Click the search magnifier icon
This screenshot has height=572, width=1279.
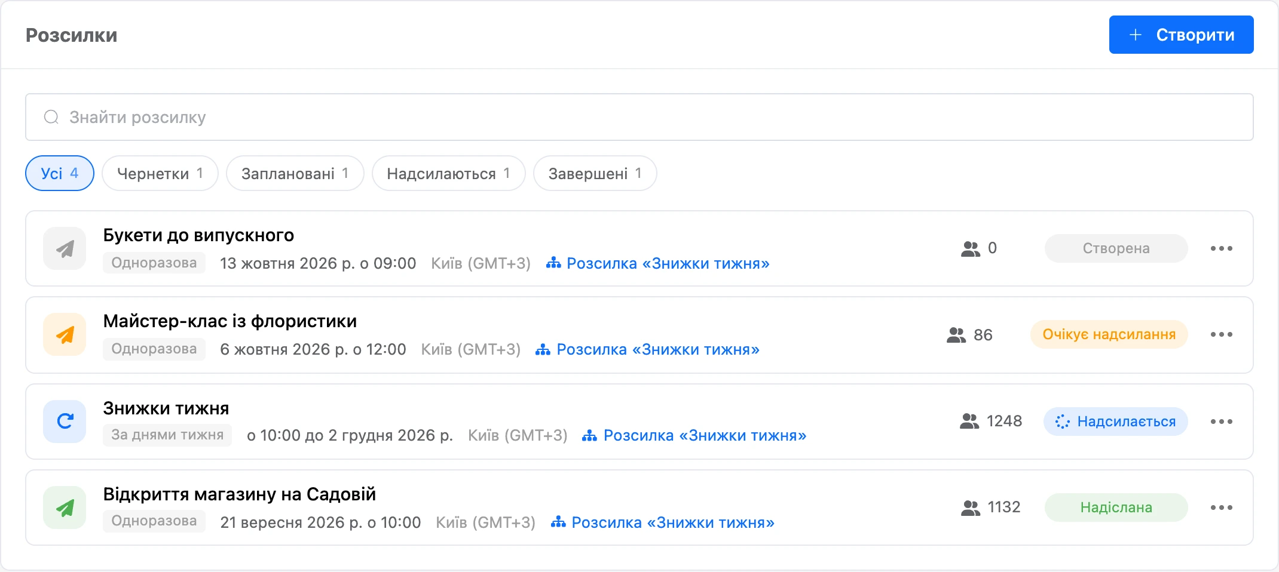(51, 117)
